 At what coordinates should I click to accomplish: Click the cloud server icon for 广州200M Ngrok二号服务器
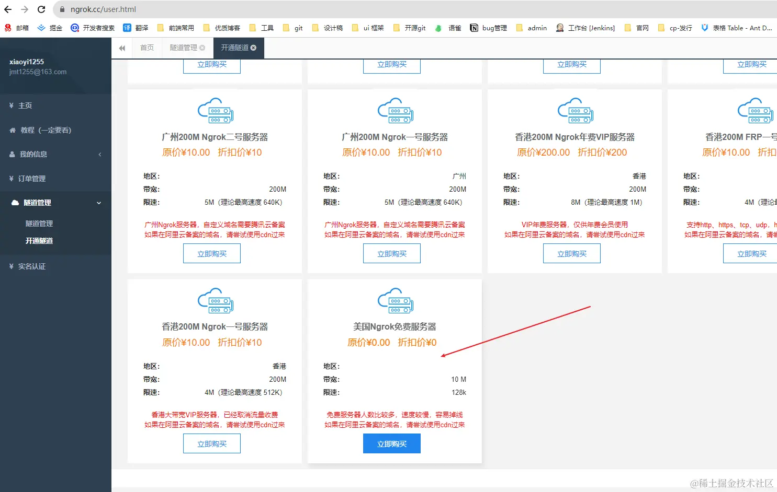pos(215,110)
